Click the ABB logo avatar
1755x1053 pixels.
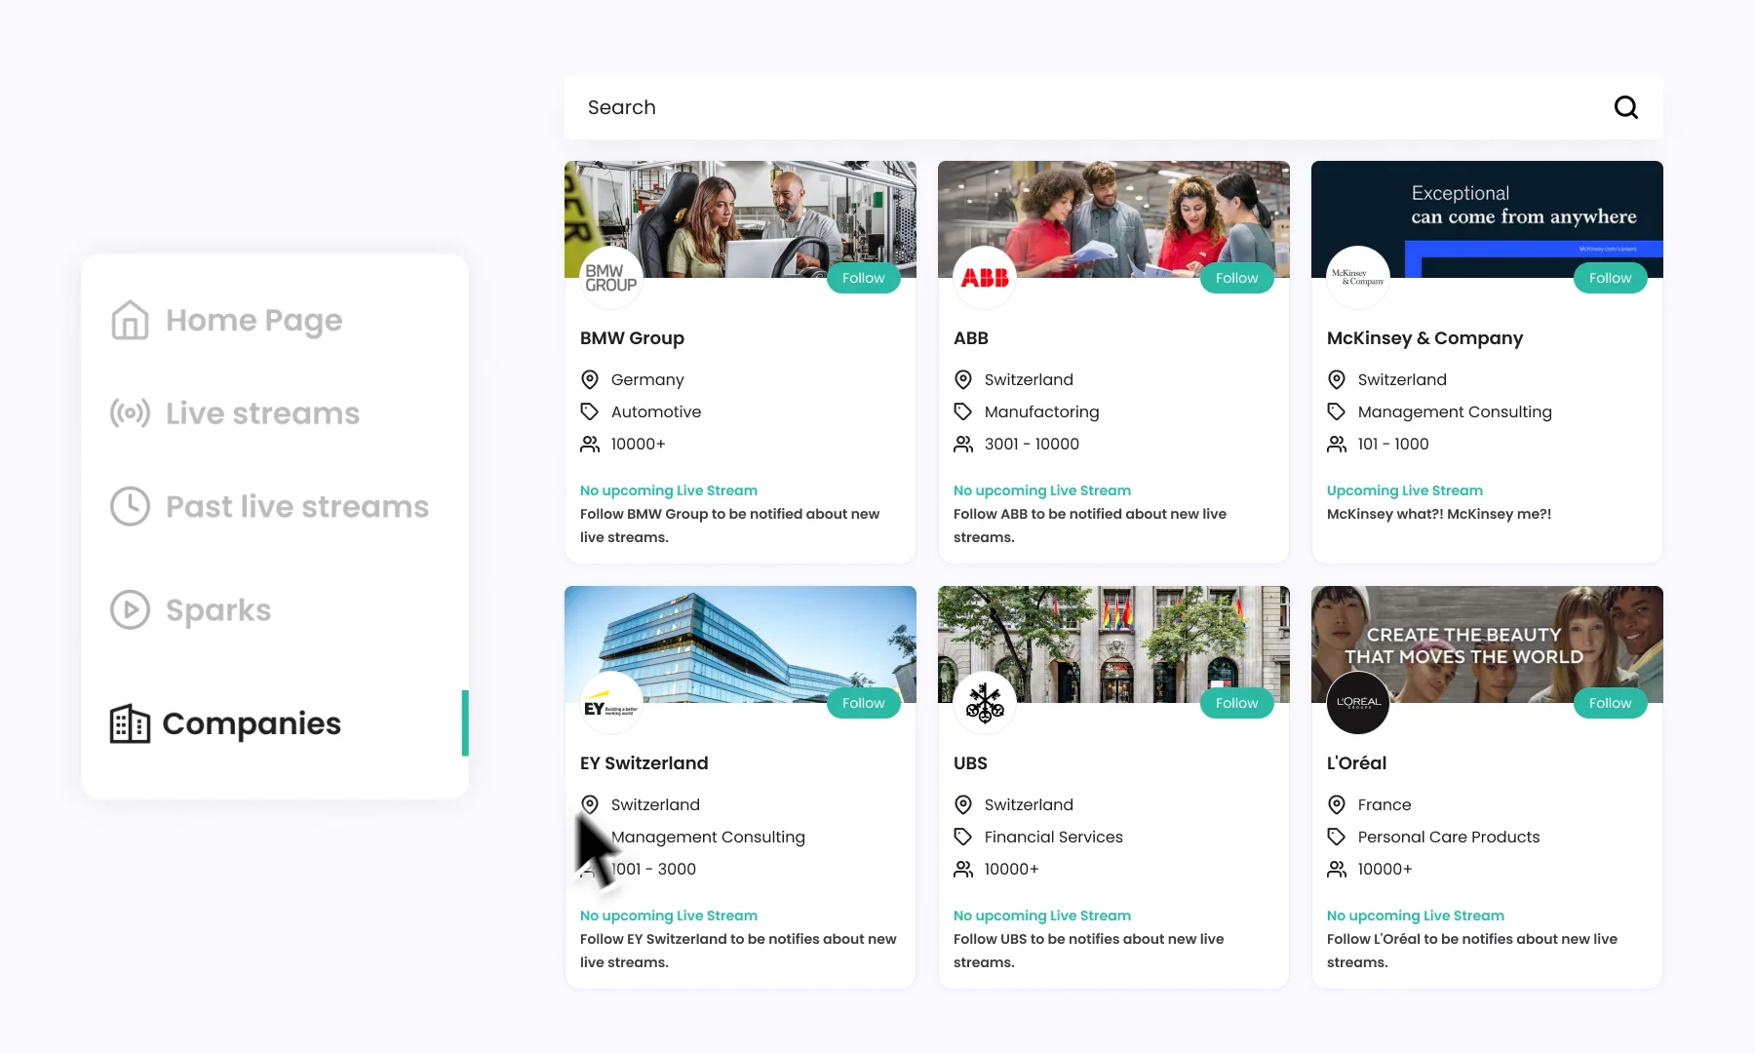pos(985,278)
